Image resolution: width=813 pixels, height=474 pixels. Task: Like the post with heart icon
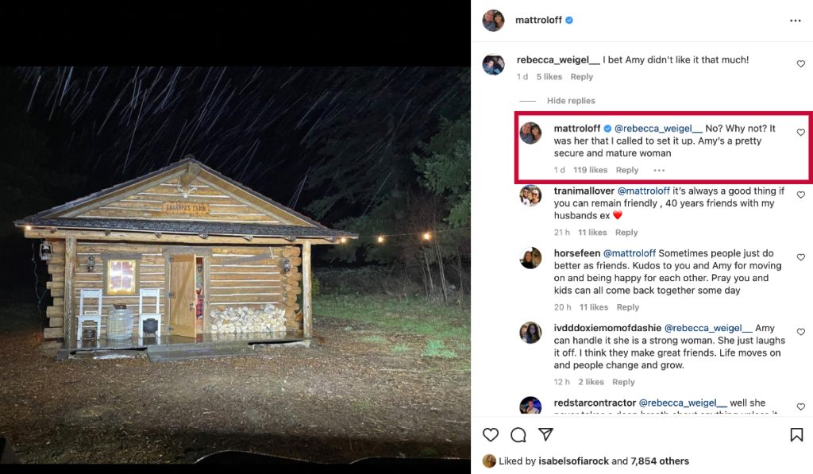[x=491, y=434]
